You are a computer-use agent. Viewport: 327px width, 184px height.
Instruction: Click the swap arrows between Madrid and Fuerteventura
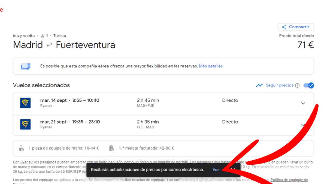click(49, 45)
